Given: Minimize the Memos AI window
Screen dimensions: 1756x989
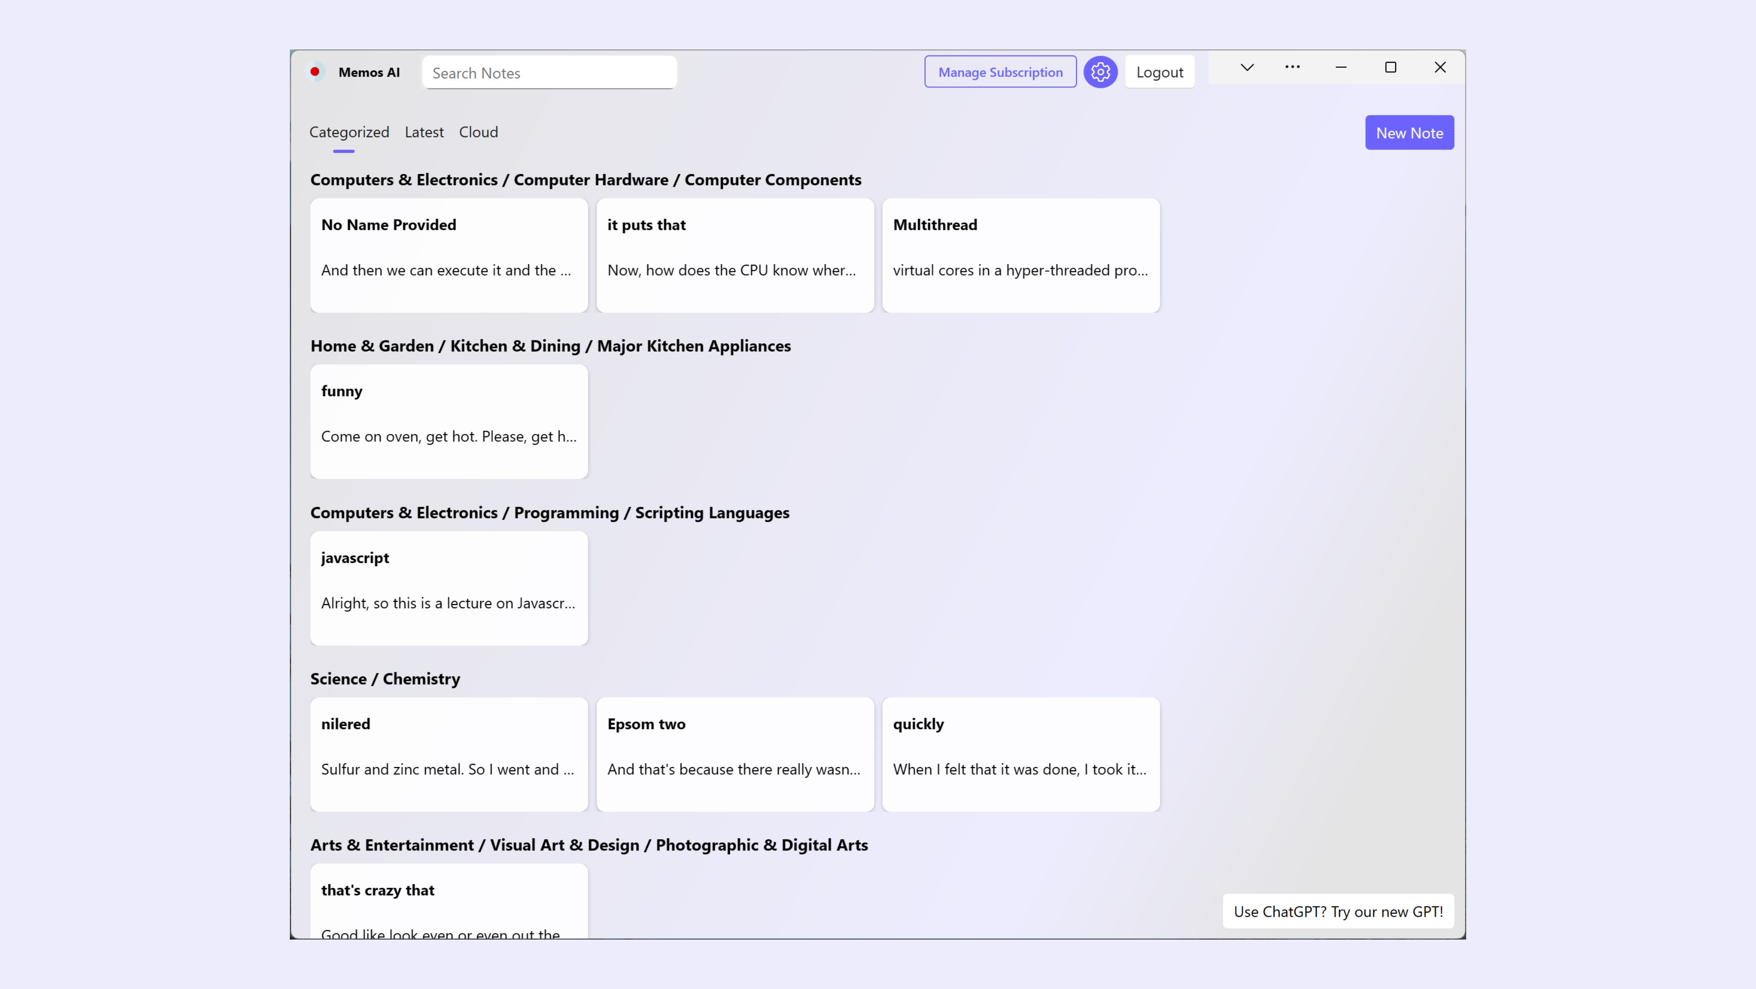Looking at the screenshot, I should click(x=1340, y=67).
